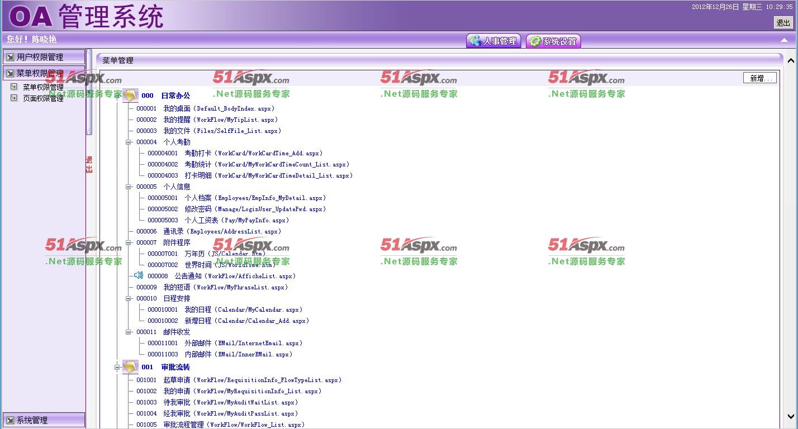Click the 用户权限管理 panel icon
The image size is (798, 429).
tap(10, 57)
